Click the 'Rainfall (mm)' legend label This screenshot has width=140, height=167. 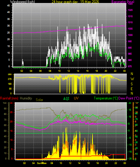coord(9,98)
